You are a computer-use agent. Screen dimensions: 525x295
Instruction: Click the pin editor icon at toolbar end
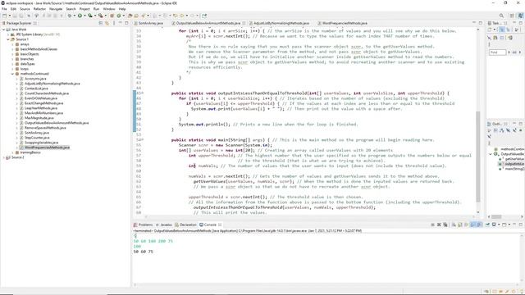204,16
